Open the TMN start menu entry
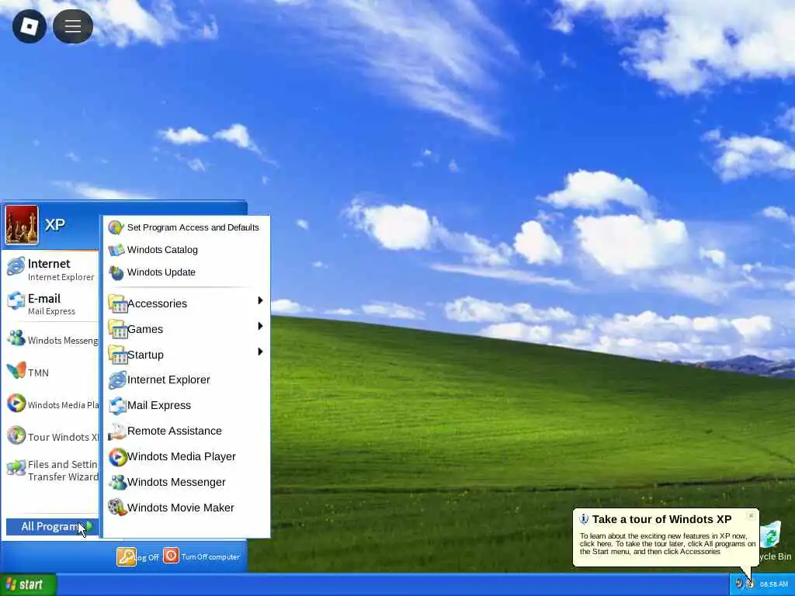Image resolution: width=795 pixels, height=596 pixels. [50, 372]
